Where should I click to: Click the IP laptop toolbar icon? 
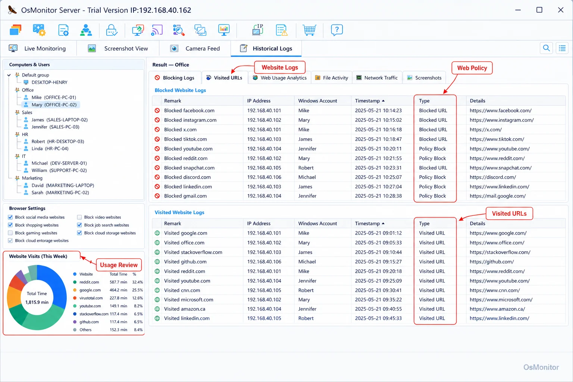point(258,30)
